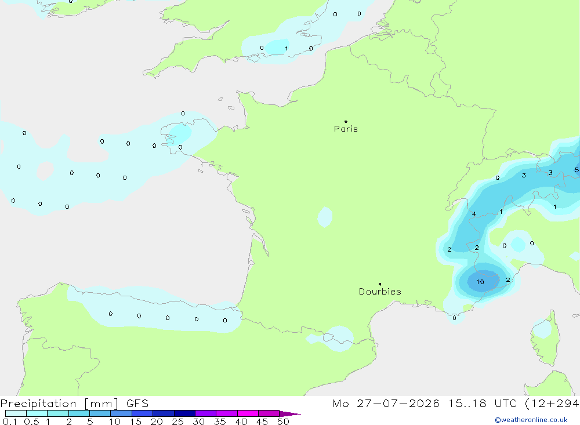
Task: Pick the legend swatch between 40 and 45
Action: (248, 413)
